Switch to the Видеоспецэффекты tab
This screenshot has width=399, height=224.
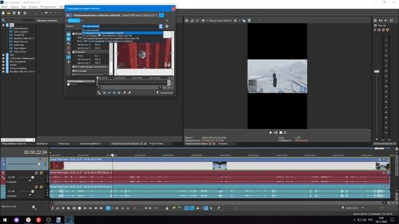point(90,144)
